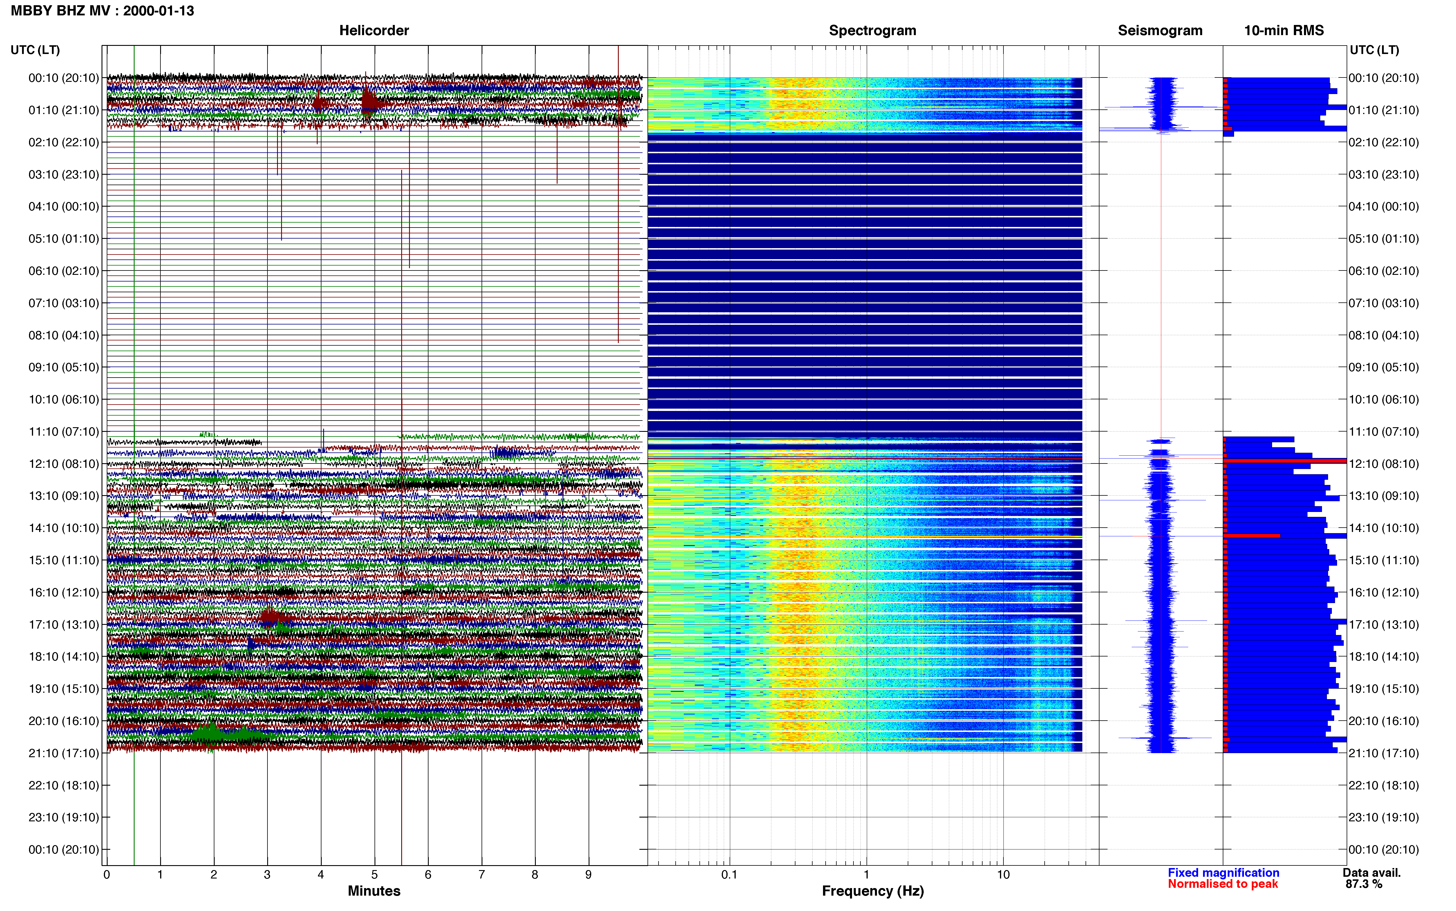Image resolution: width=1456 pixels, height=911 pixels.
Task: Click the '1' frequency tick label
Action: coord(867,874)
